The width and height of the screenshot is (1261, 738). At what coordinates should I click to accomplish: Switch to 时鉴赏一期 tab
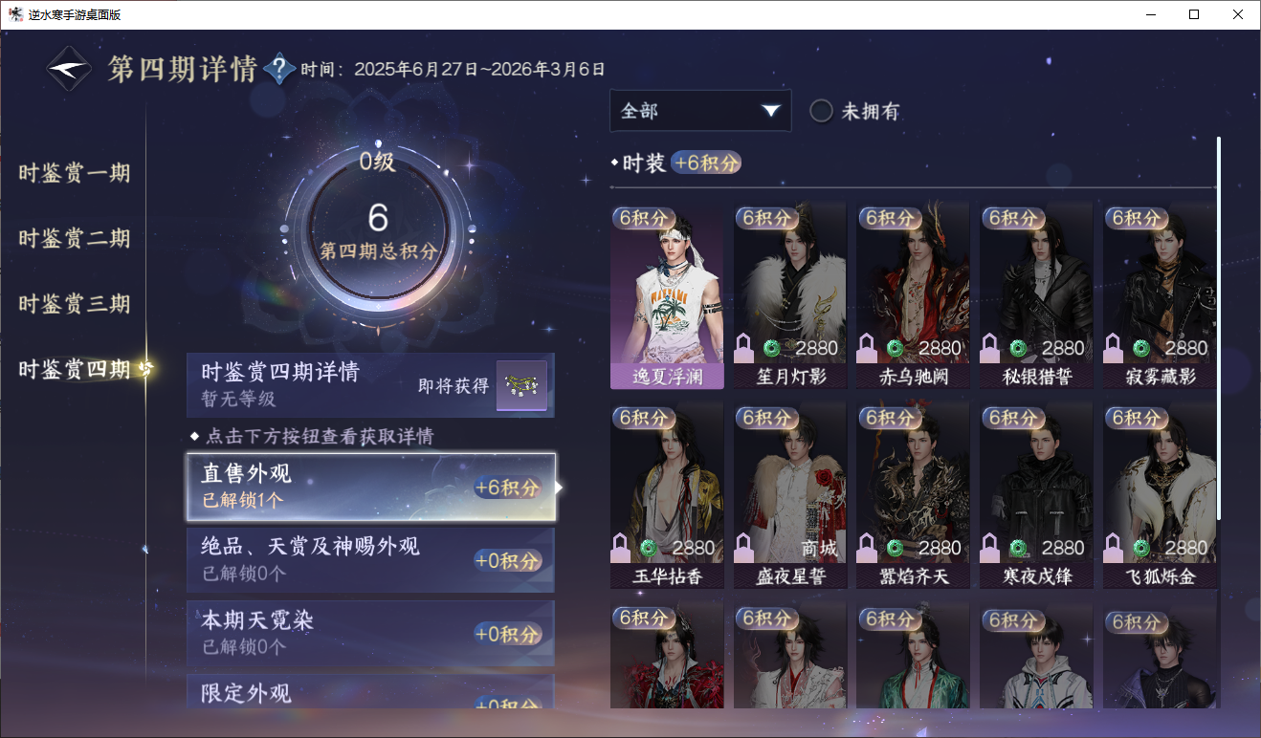tap(75, 174)
